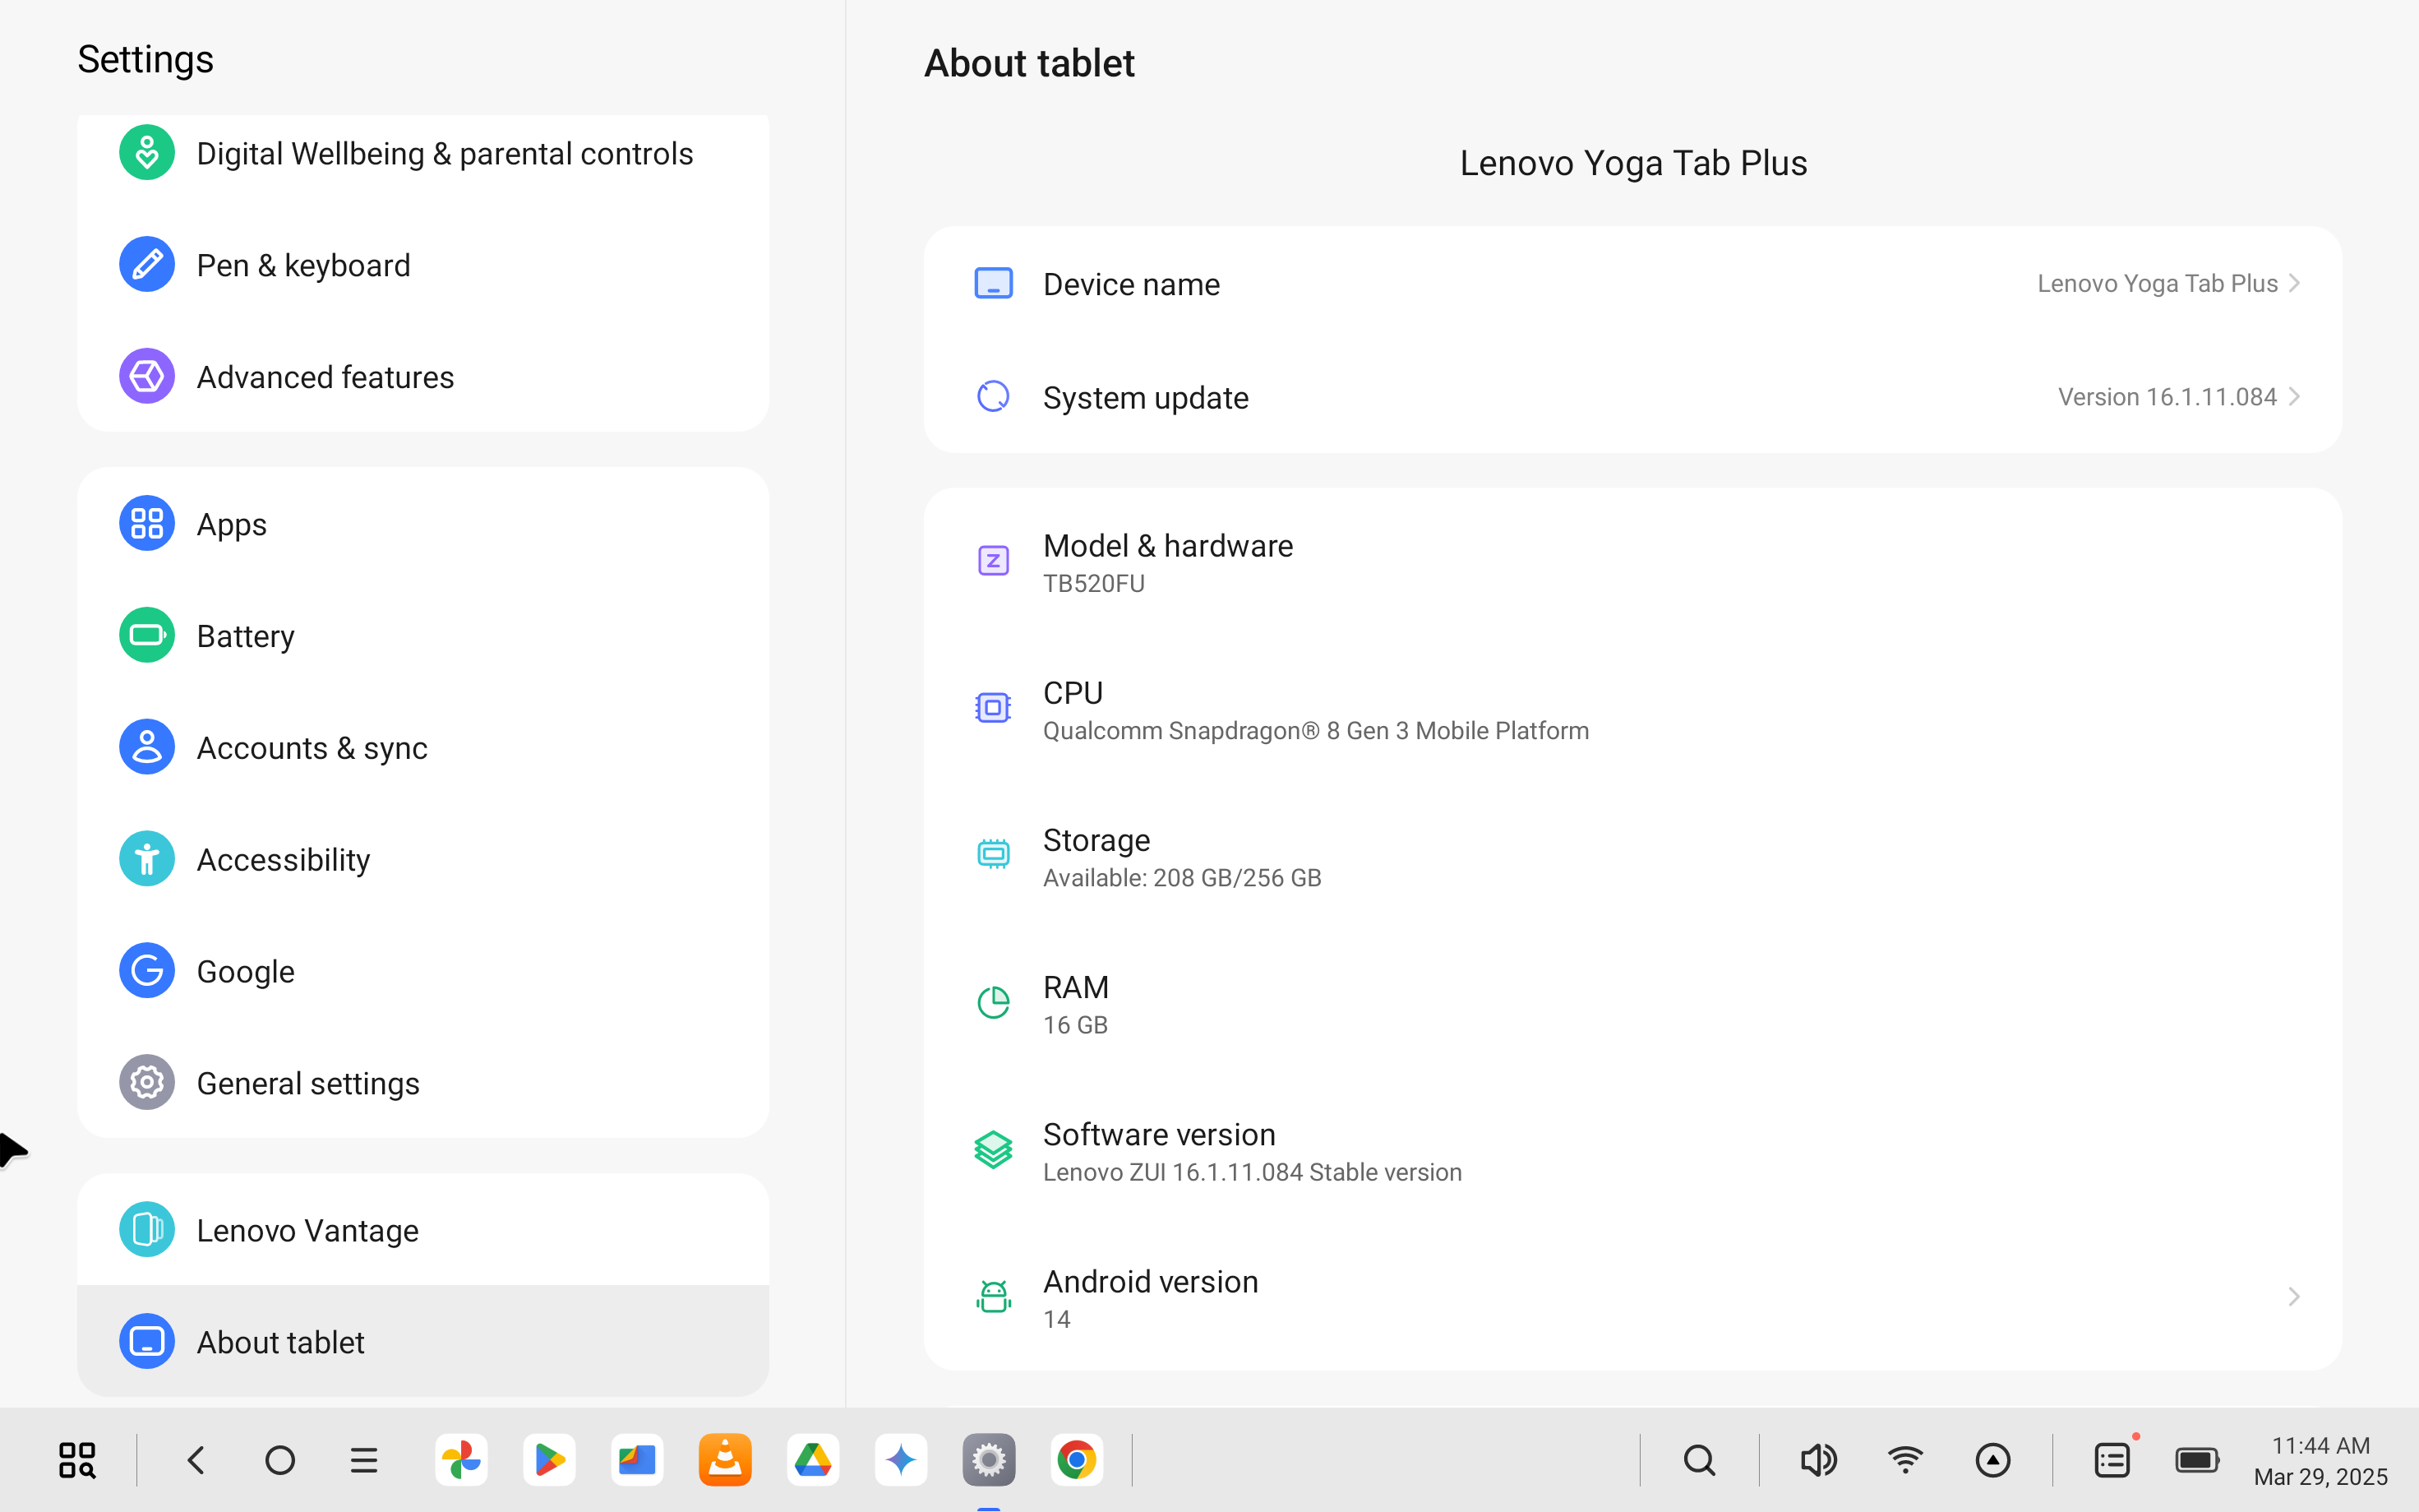Open the volume control icon
2419x1512 pixels.
click(1818, 1460)
